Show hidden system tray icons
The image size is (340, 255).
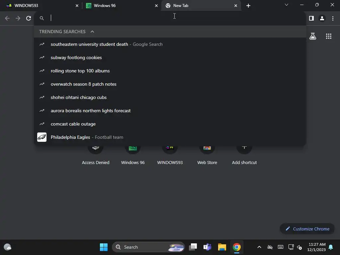[259, 247]
